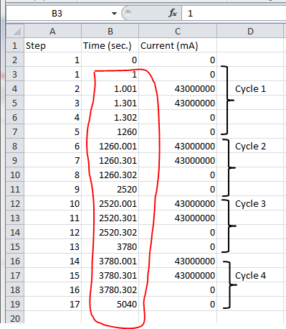Open the Name Box dropdown arrow
The width and height of the screenshot is (286, 329).
click(114, 14)
